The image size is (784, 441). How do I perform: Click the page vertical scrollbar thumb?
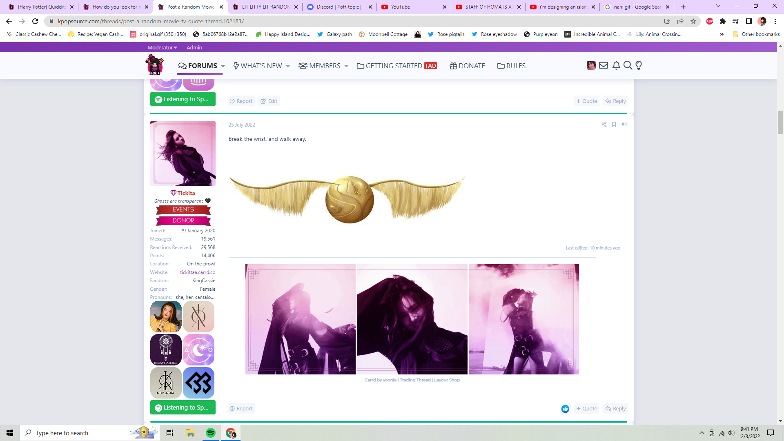(x=780, y=122)
